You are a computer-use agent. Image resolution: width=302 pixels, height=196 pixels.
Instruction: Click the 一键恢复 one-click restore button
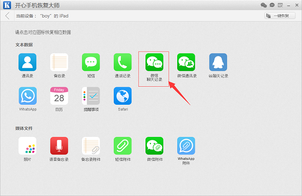click(280, 16)
